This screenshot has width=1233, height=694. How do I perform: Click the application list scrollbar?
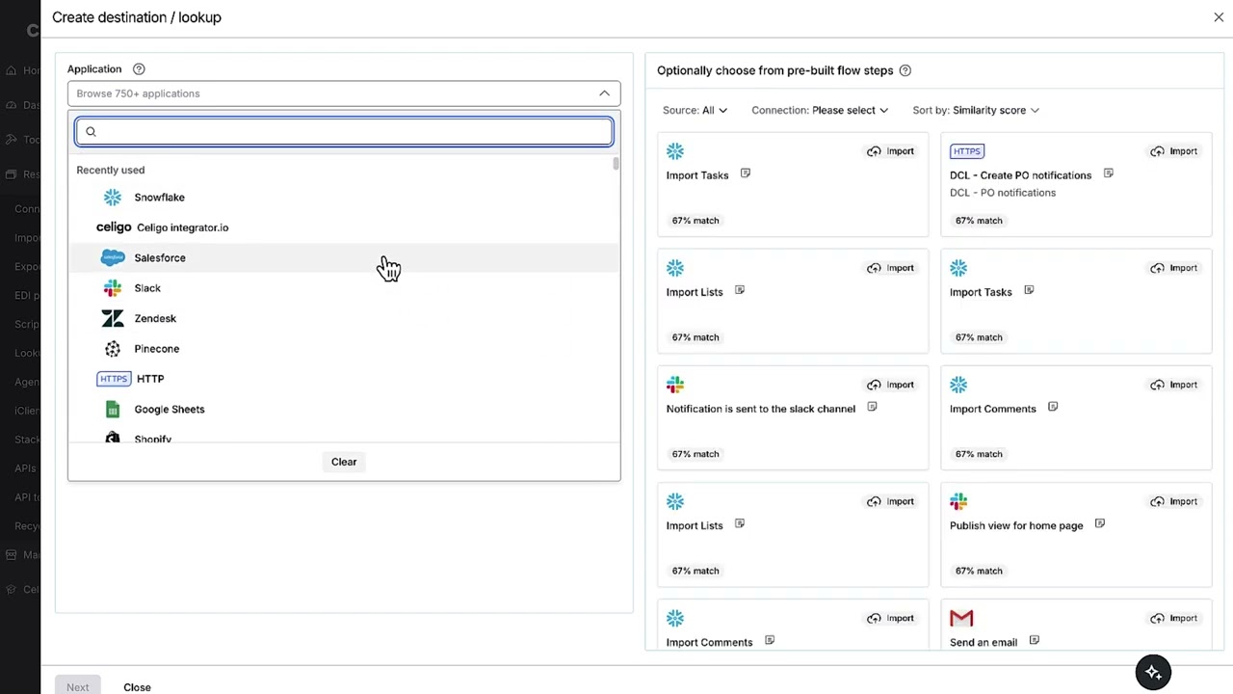(616, 164)
